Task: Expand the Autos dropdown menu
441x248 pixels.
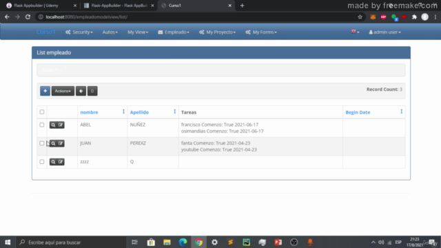Action: click(110, 32)
